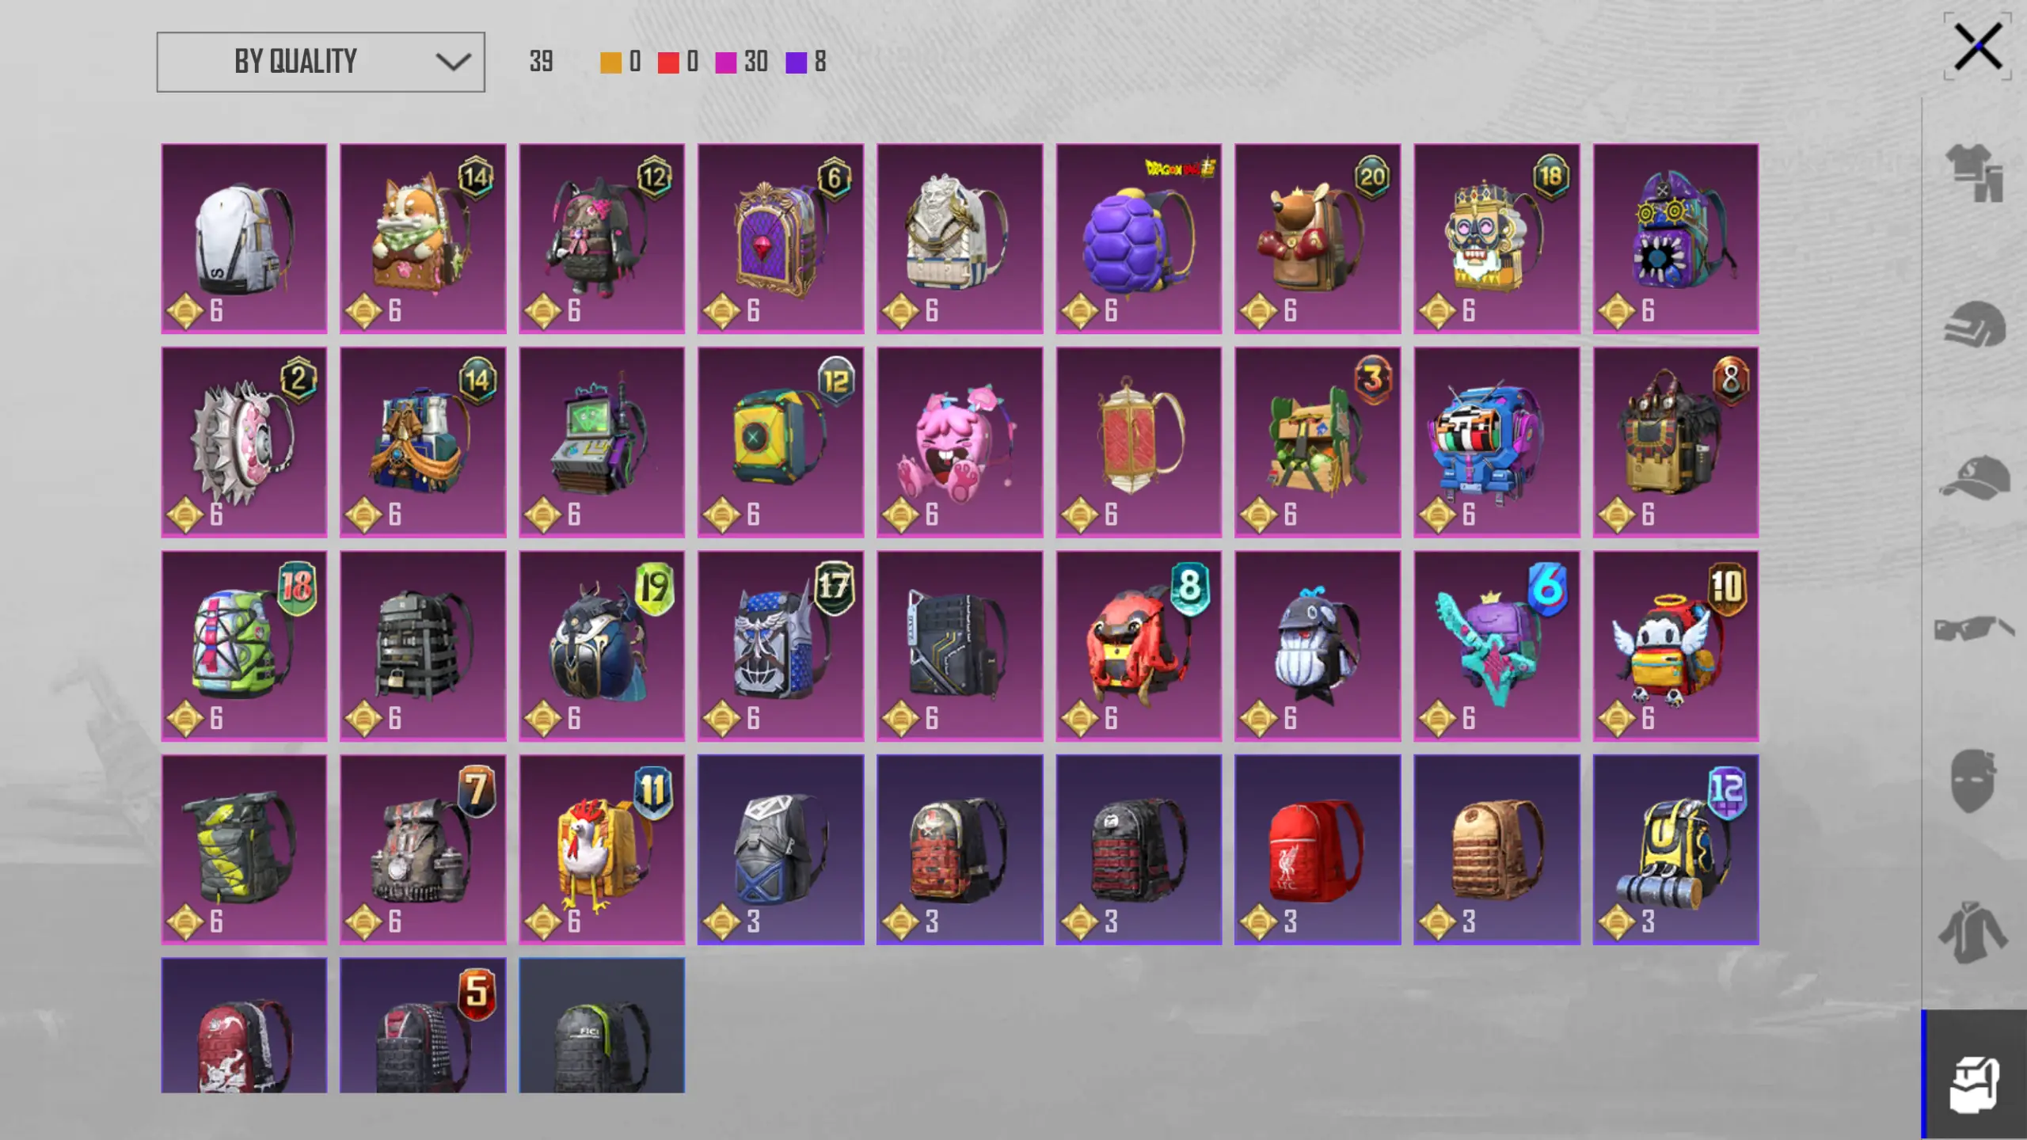The width and height of the screenshot is (2027, 1140).
Task: Filter by the orange quality swatch
Action: 610,63
